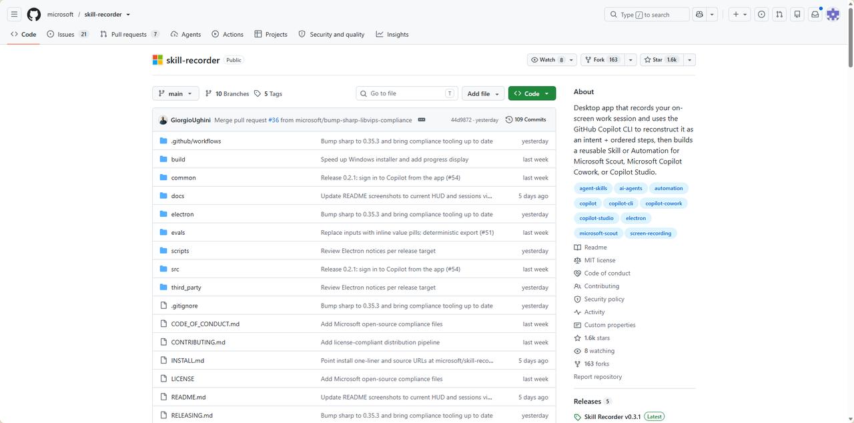Viewport: 854px width, 423px height.
Task: Open commit hash 44d9872
Action: 461,120
